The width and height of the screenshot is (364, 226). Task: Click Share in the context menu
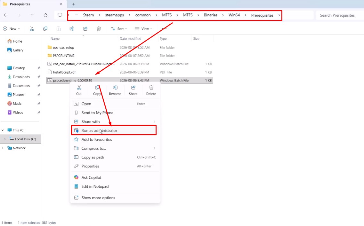[133, 90]
